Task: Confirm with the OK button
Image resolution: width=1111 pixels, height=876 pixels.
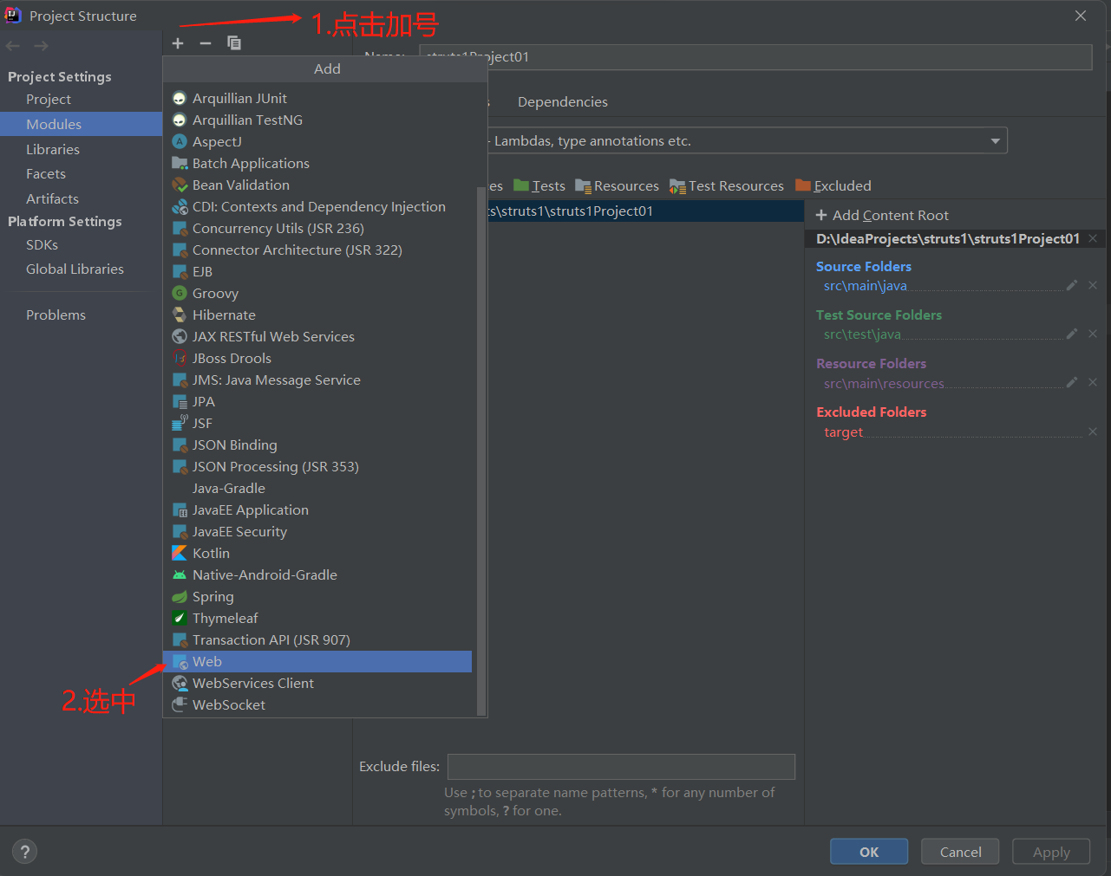Action: [x=869, y=852]
